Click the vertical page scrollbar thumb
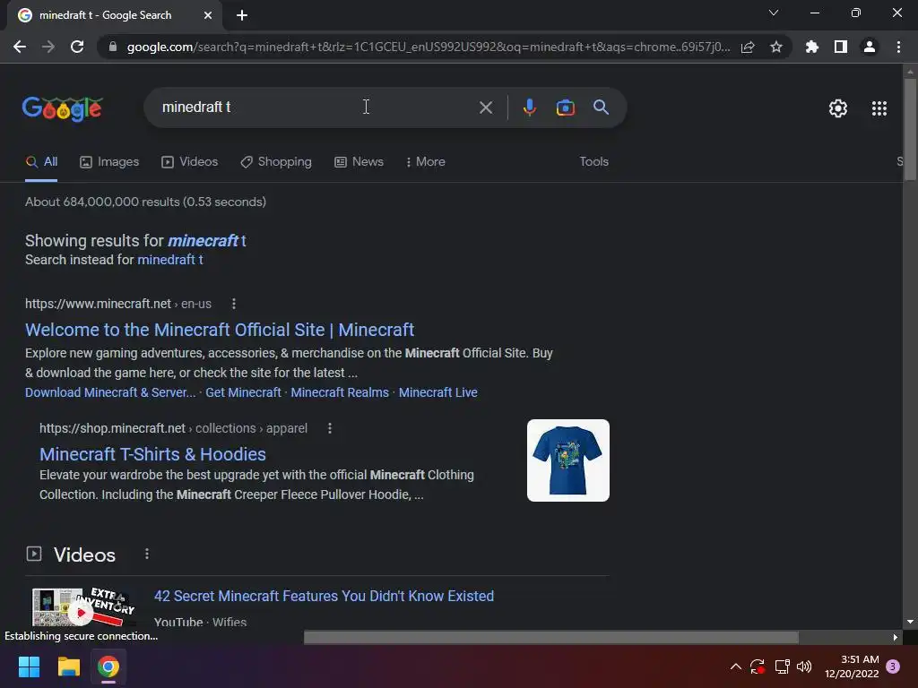Viewport: 918px width, 688px height. click(x=909, y=129)
